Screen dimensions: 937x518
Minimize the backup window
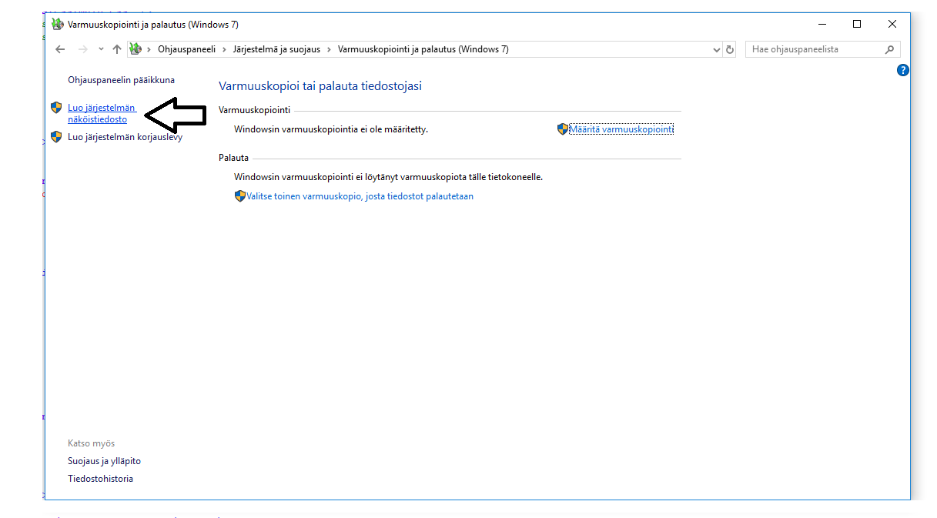(x=822, y=25)
